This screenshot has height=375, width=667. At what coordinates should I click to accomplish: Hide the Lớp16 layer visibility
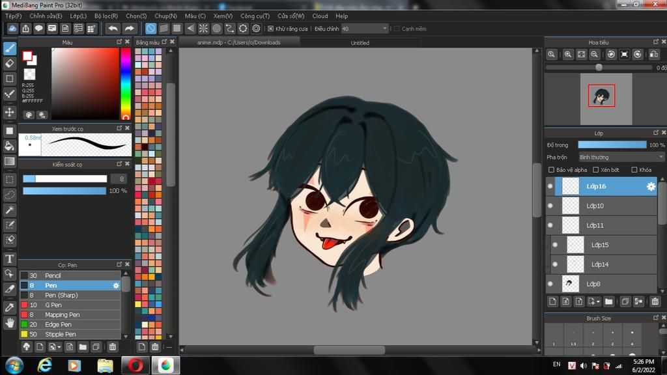(550, 186)
